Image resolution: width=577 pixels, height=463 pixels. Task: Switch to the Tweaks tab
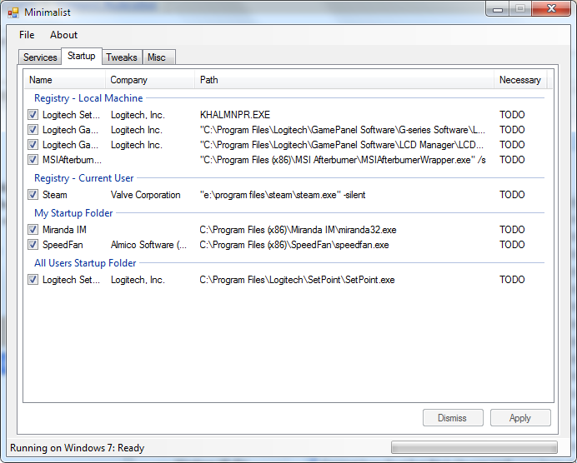coord(122,57)
